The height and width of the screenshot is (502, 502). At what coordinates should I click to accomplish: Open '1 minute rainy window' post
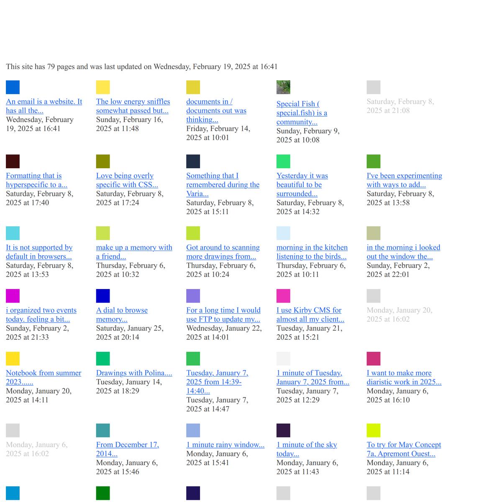coord(225,445)
